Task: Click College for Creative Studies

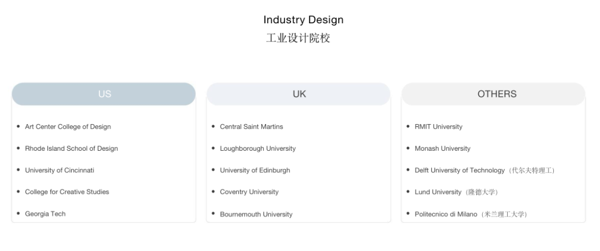Action: click(x=67, y=192)
